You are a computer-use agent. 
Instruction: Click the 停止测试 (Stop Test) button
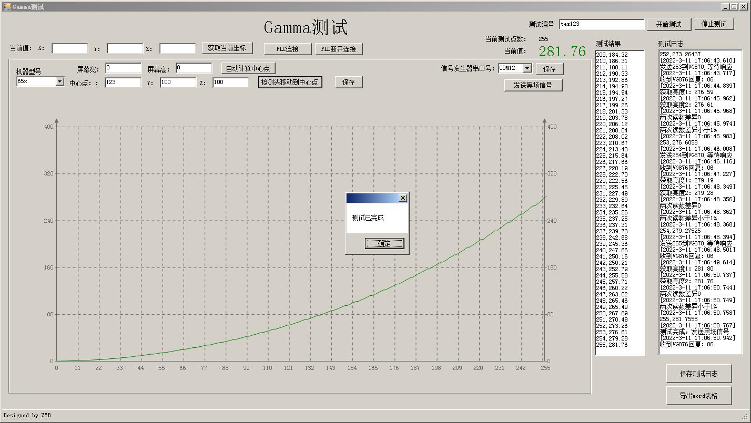pyautogui.click(x=714, y=24)
